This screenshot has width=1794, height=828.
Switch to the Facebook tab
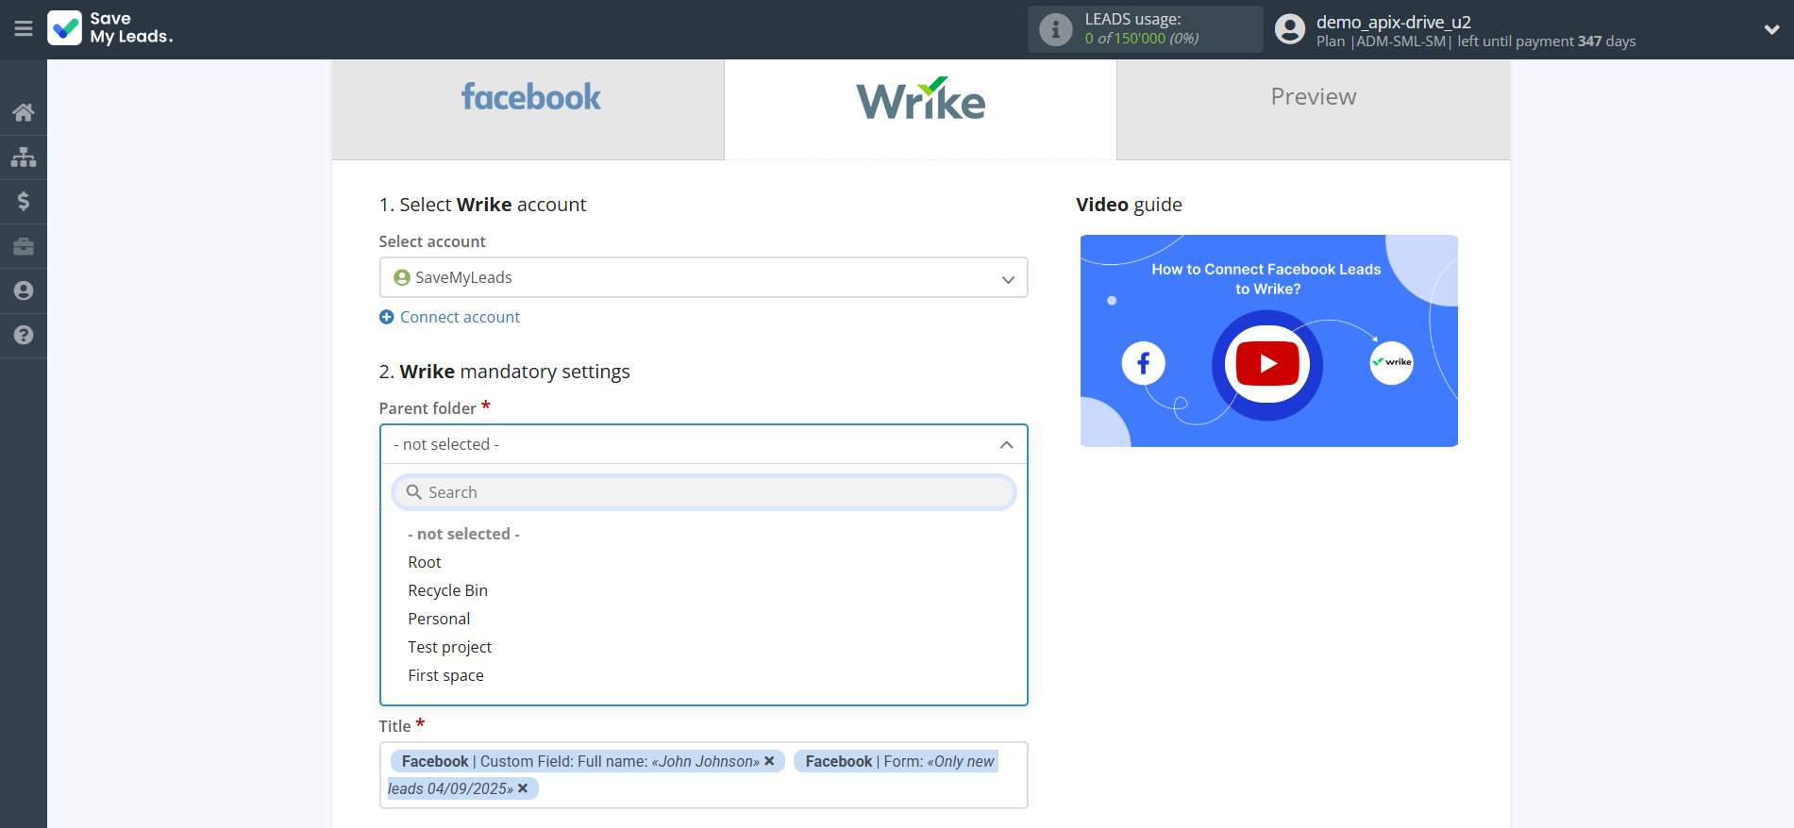[x=528, y=98]
